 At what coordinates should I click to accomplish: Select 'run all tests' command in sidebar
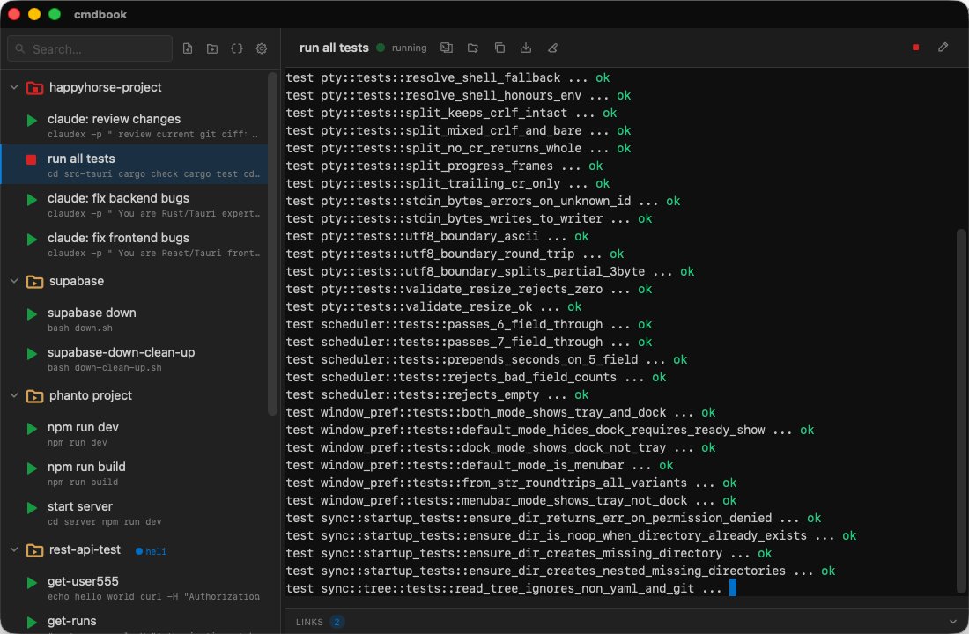tap(135, 165)
